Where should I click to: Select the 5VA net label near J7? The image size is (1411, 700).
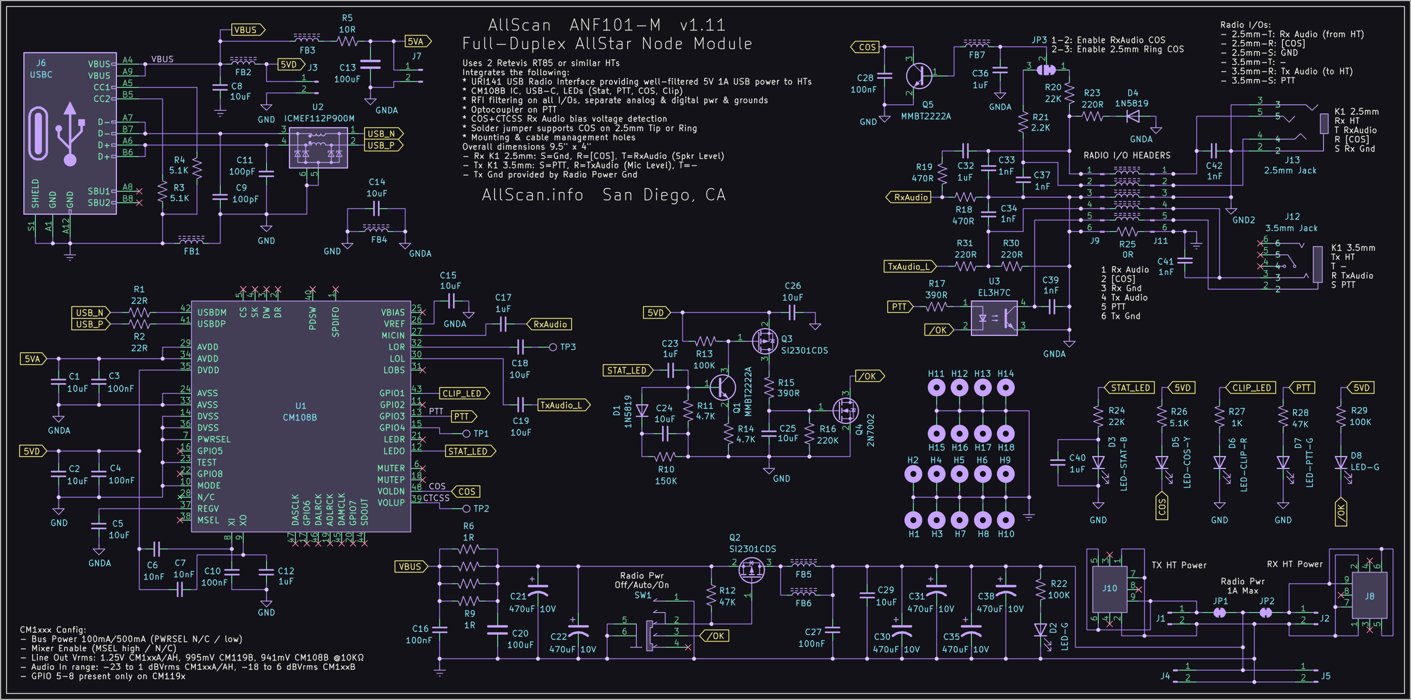(418, 41)
